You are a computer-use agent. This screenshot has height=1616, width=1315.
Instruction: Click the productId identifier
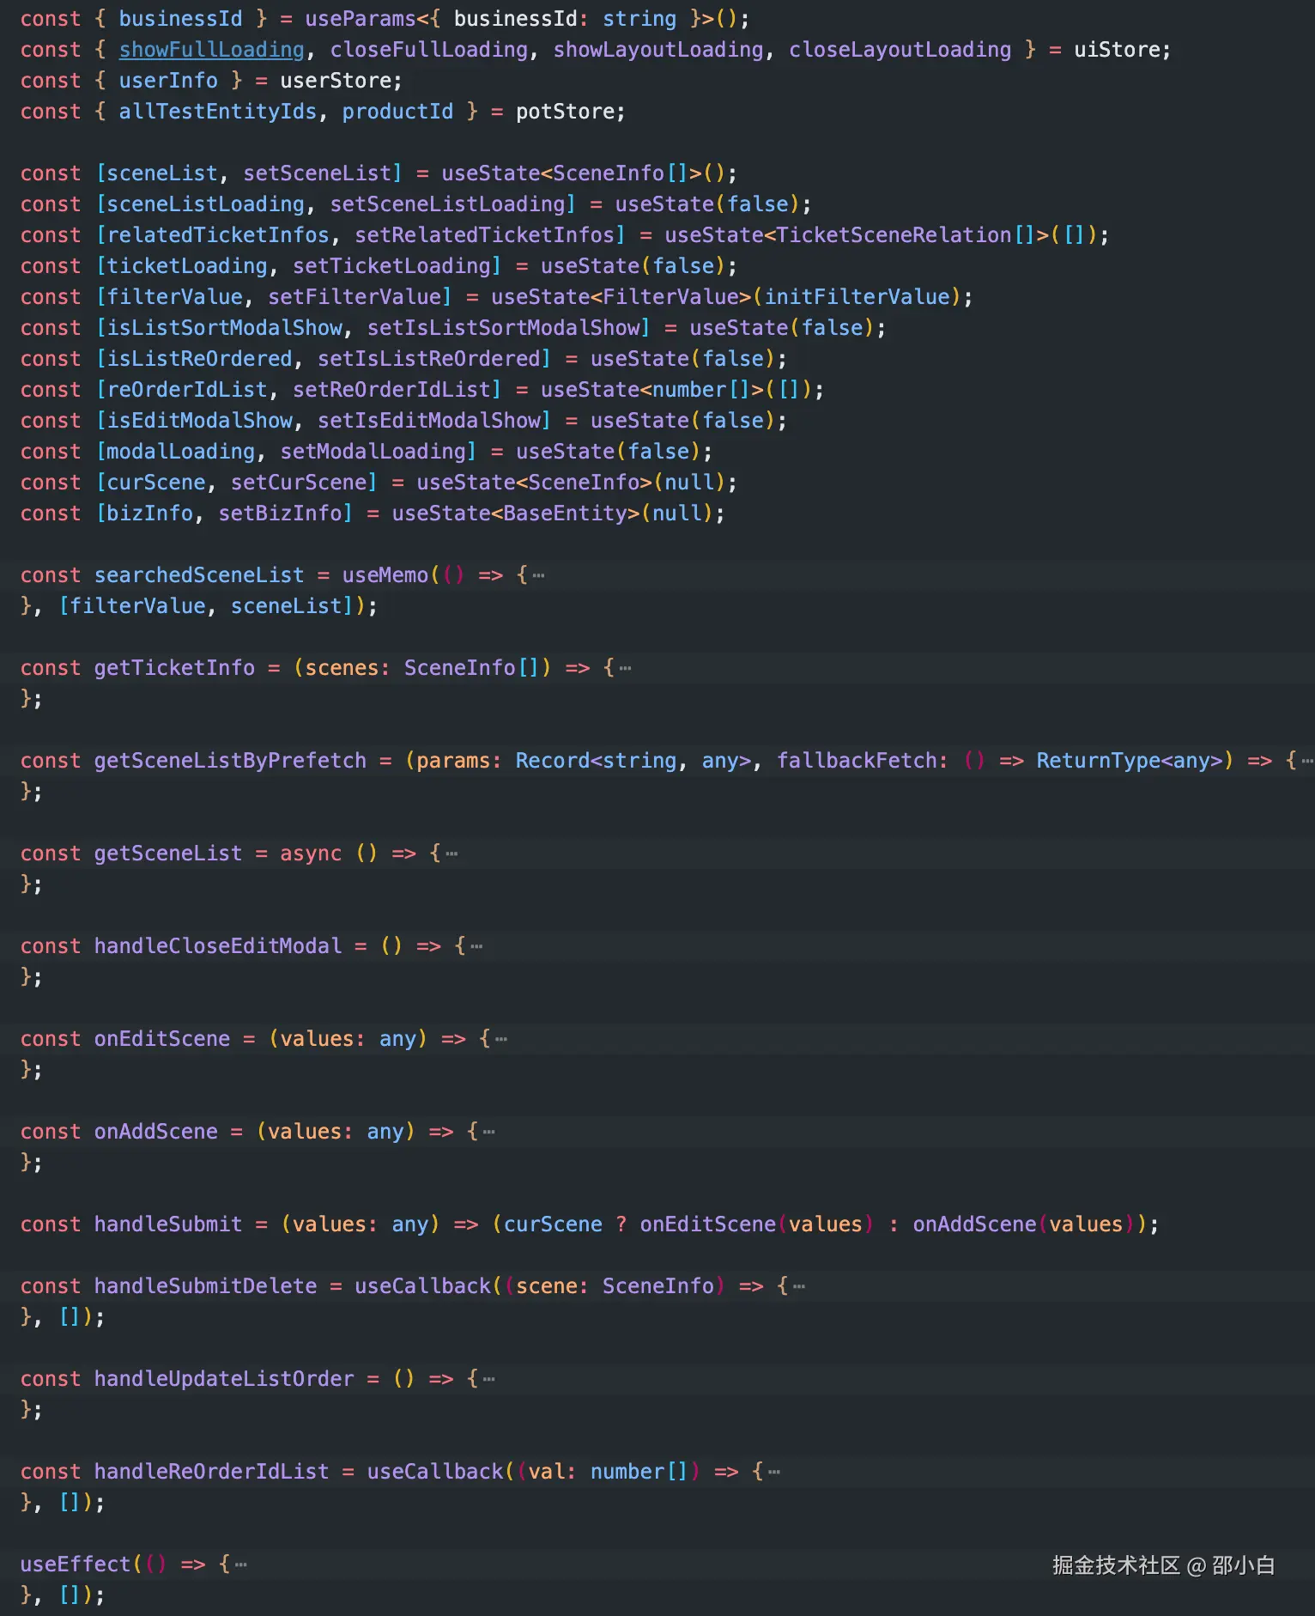pos(397,112)
